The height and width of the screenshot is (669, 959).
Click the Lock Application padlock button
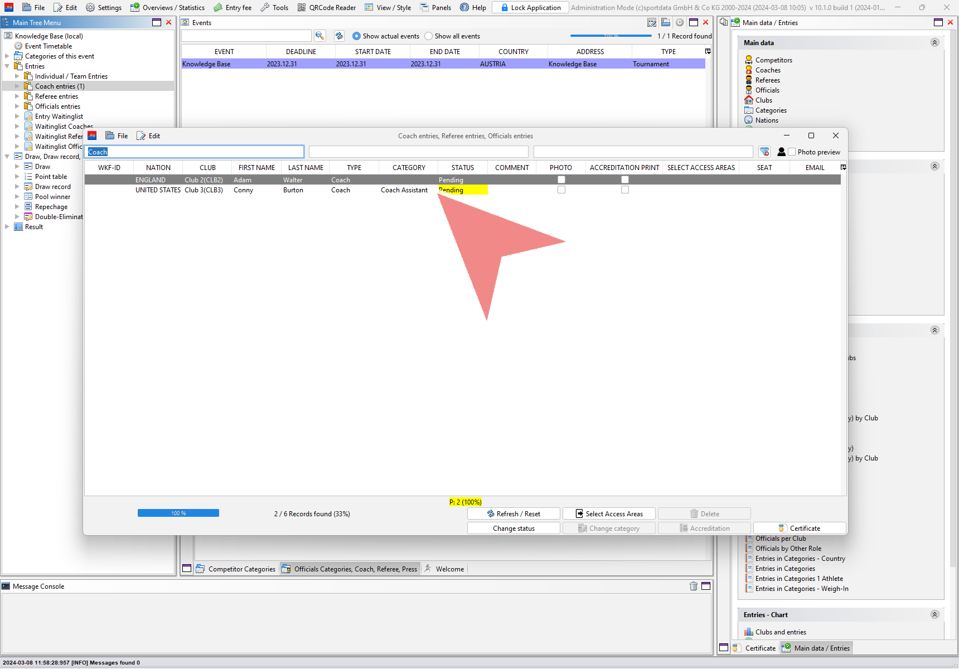click(x=530, y=7)
